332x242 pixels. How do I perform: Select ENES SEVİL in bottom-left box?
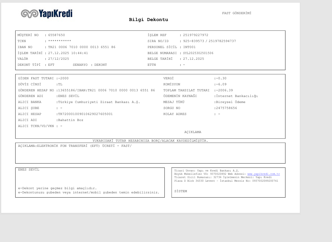tap(29, 170)
